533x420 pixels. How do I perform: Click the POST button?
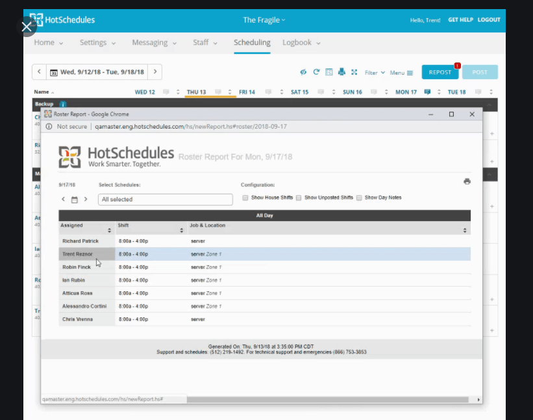(x=480, y=72)
